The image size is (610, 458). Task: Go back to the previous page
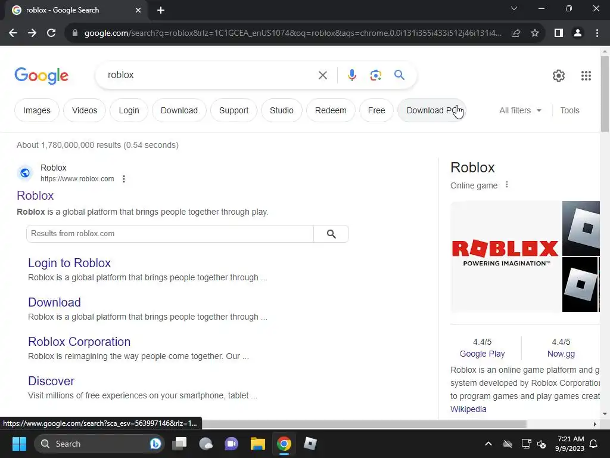point(13,33)
